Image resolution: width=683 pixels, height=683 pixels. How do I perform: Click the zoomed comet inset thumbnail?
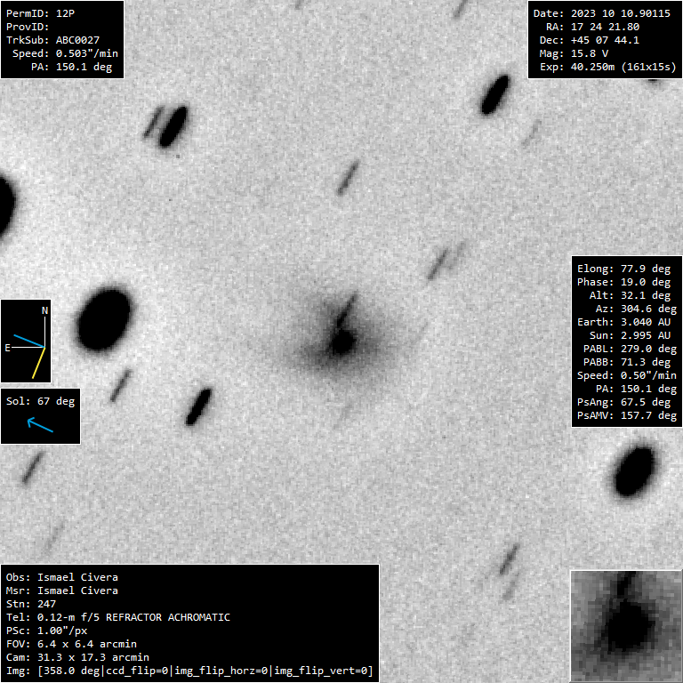(626, 626)
